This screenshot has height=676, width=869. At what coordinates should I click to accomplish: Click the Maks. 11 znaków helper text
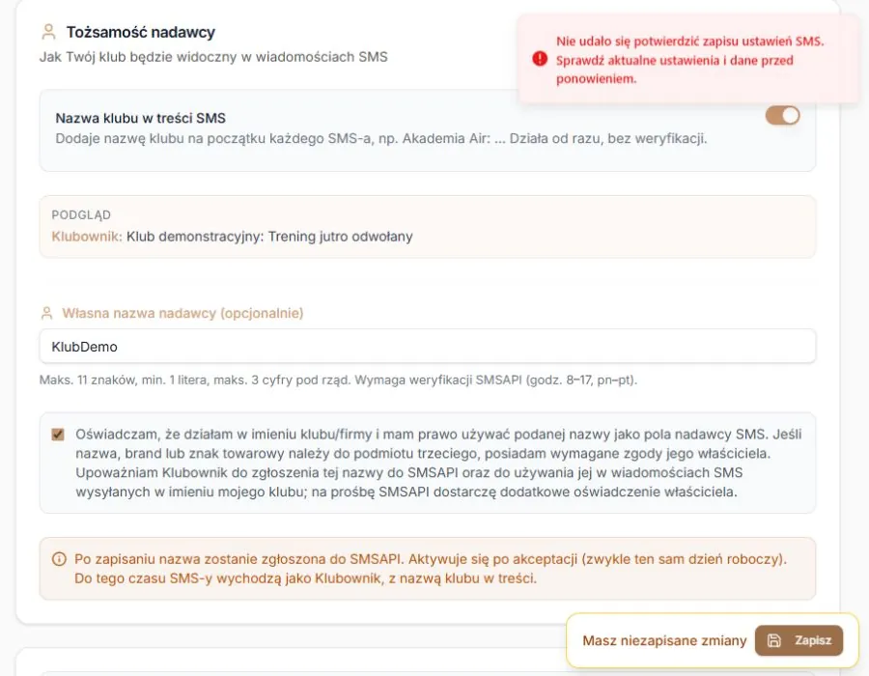pyautogui.click(x=338, y=380)
